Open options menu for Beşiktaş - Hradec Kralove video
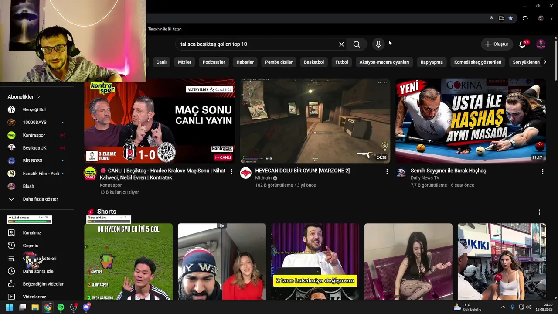558x314 pixels. click(x=231, y=172)
